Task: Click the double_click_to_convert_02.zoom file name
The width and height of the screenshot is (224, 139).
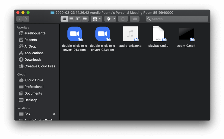Action: click(x=102, y=48)
